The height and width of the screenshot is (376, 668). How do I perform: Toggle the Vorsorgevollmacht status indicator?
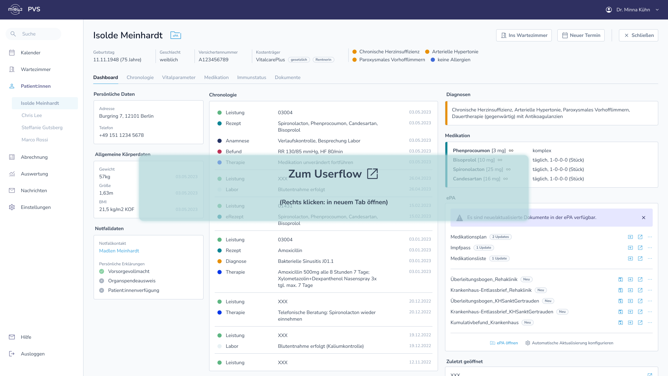pos(102,272)
